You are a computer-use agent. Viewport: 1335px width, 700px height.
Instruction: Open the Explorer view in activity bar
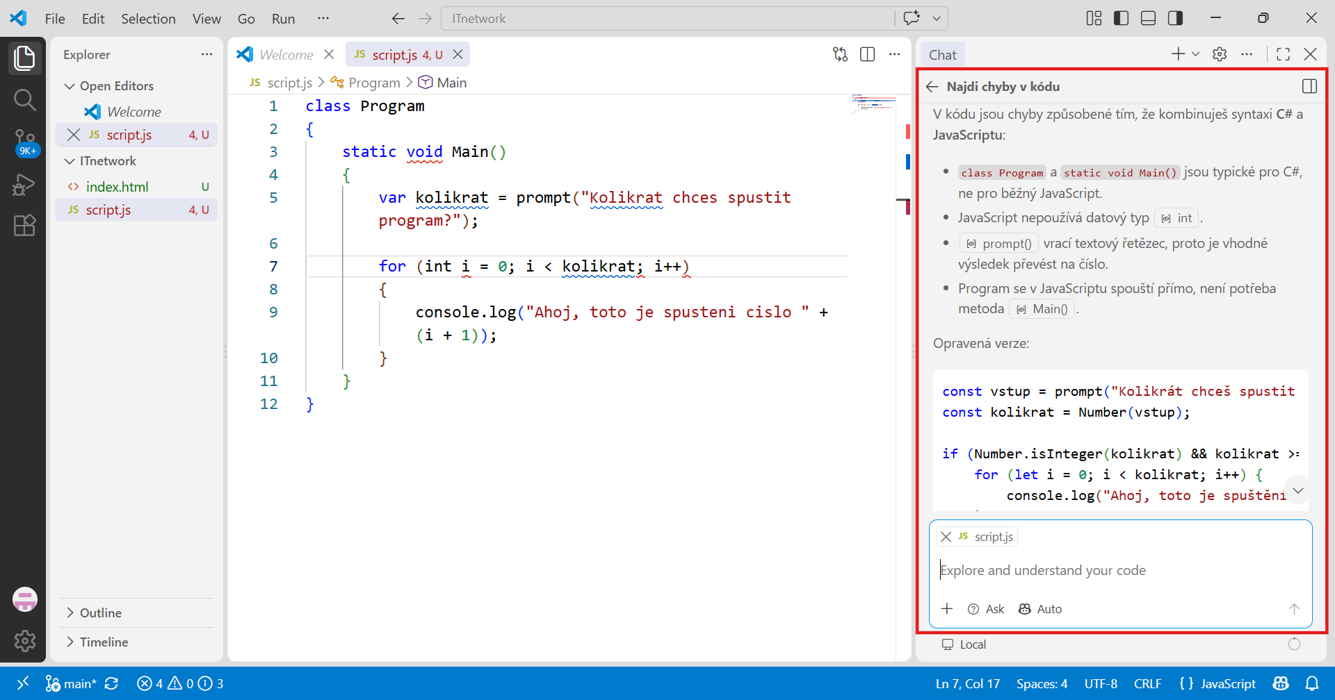coord(24,58)
